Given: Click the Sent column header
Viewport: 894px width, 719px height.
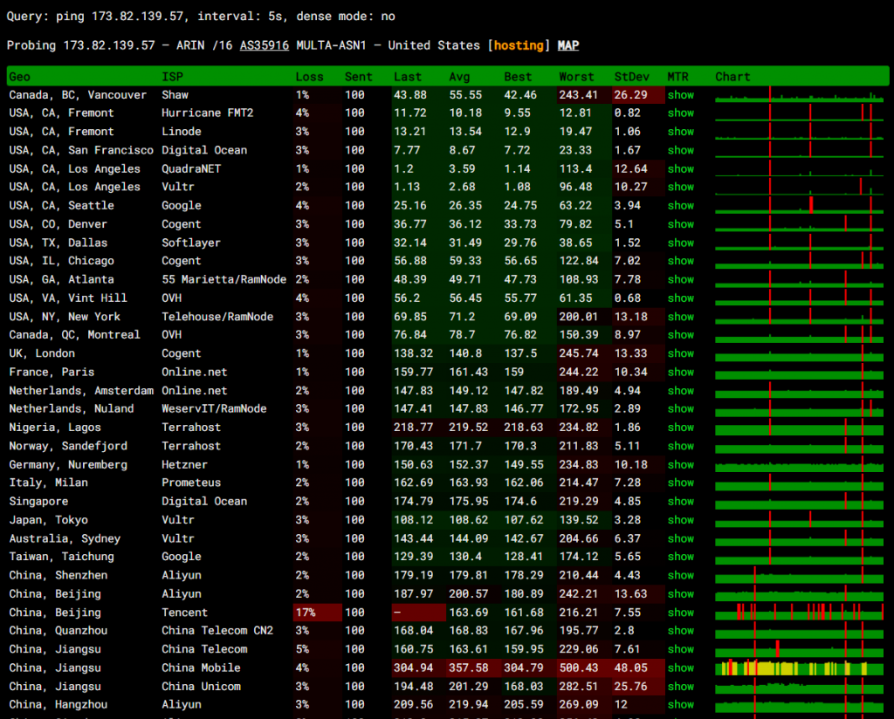Looking at the screenshot, I should coord(358,77).
